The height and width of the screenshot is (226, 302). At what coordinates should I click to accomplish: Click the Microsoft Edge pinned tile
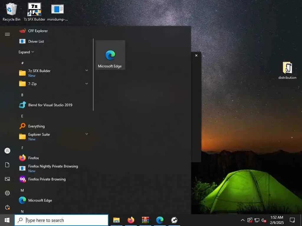click(110, 55)
